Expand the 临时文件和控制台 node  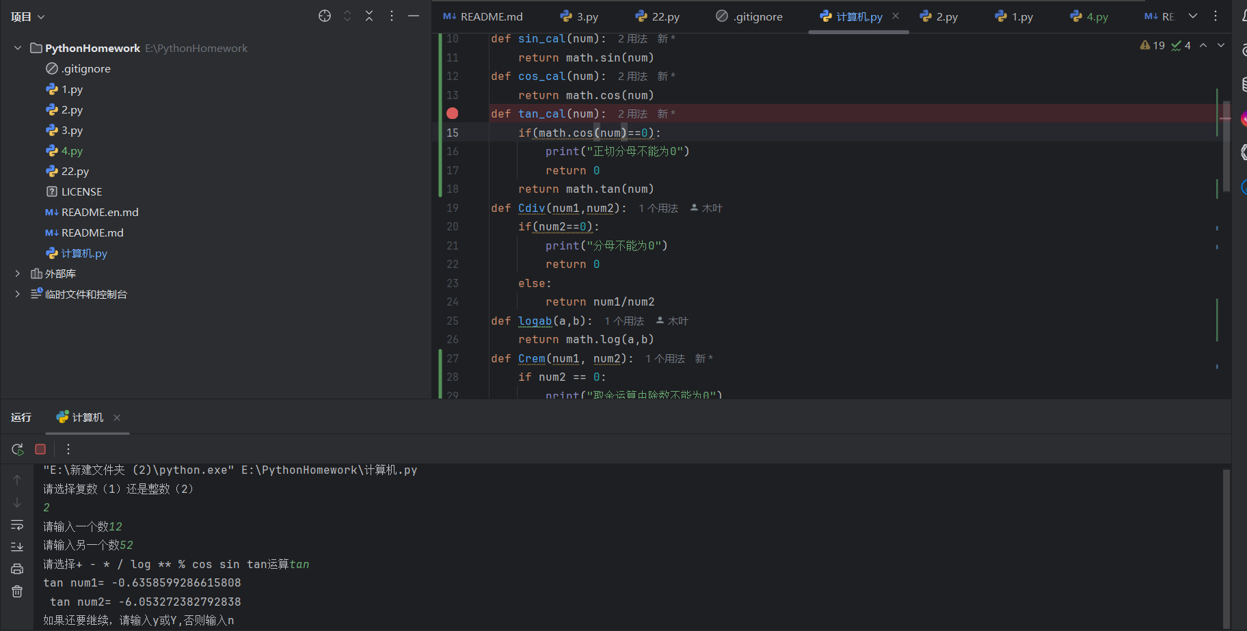(18, 294)
